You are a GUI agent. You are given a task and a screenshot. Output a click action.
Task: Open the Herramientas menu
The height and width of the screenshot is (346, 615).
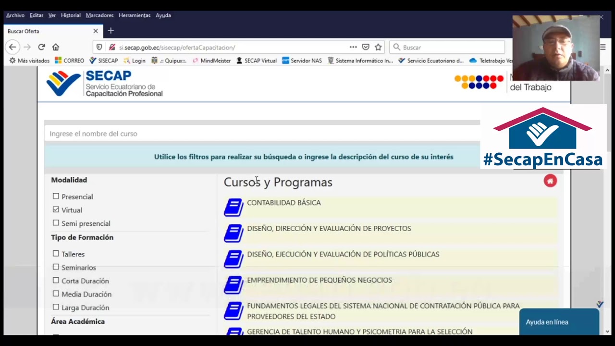135,15
